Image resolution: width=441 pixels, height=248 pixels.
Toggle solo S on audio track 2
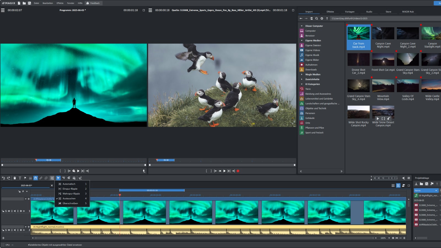click(x=6, y=230)
